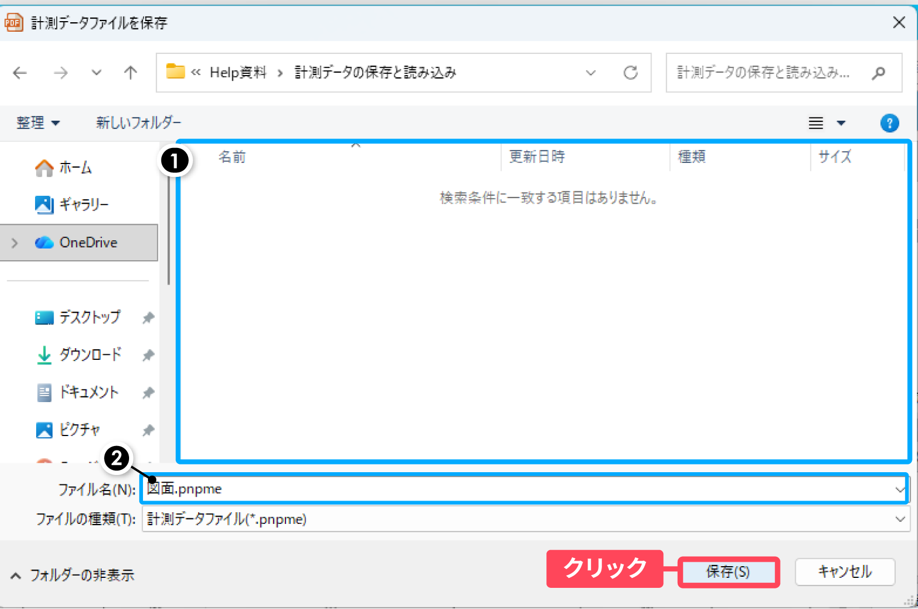Open recent locations chevron
This screenshot has width=918, height=609.
click(x=96, y=72)
